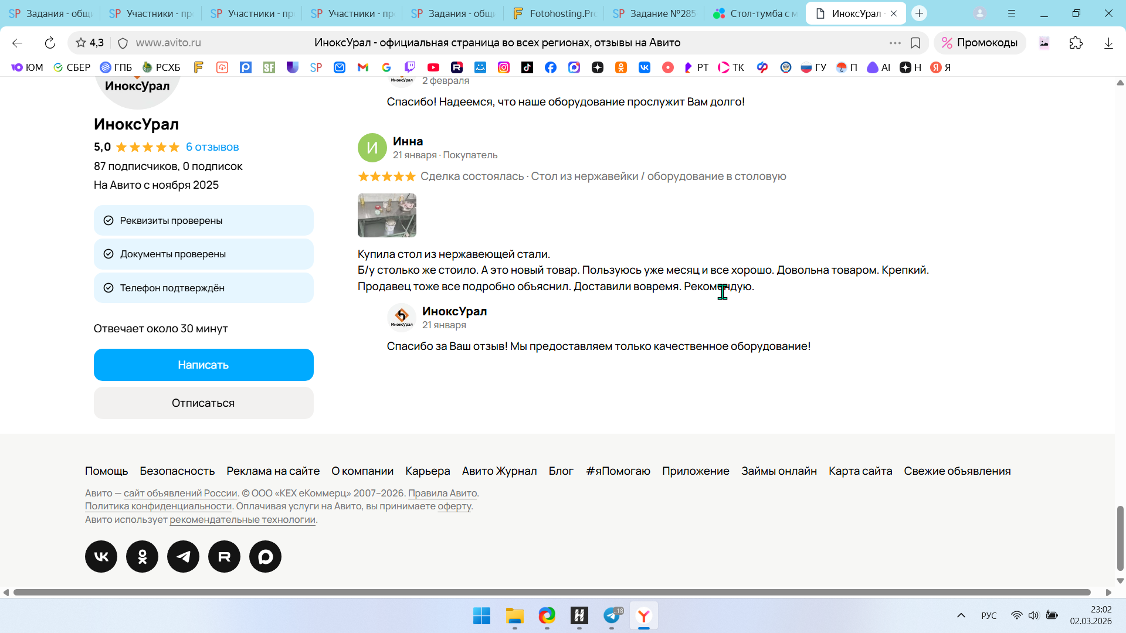
Task: Open the browser hamburger menu
Action: (x=1012, y=13)
